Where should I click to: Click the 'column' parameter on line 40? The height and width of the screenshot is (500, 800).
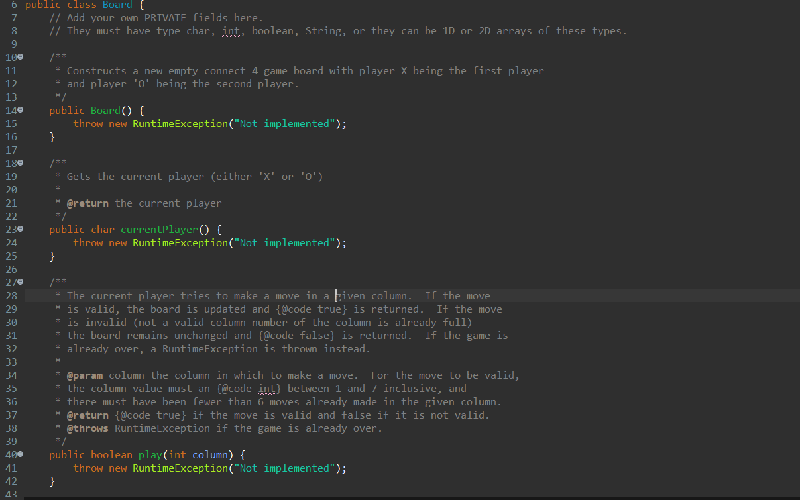pyautogui.click(x=210, y=455)
